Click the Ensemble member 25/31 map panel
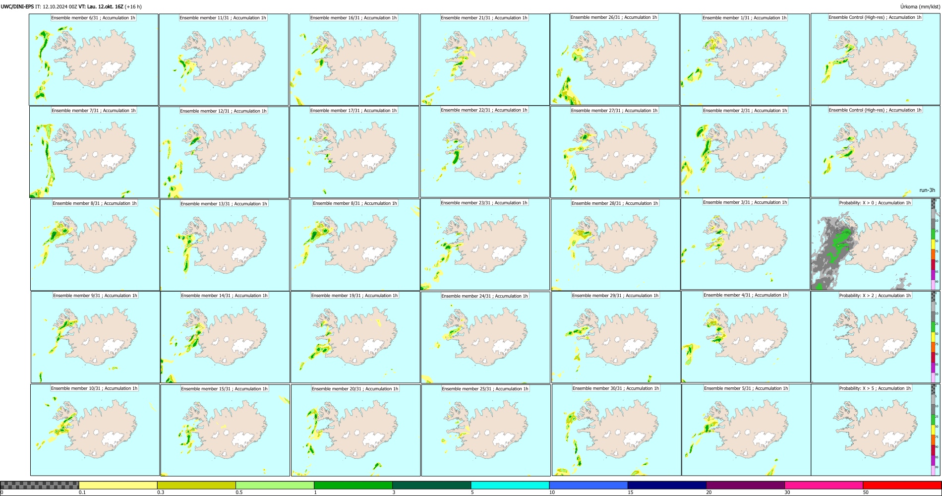 pyautogui.click(x=486, y=430)
